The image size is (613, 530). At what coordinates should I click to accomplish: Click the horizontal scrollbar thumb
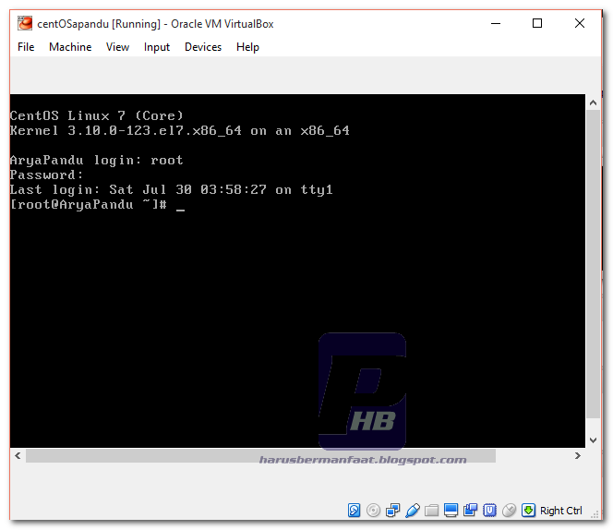(260, 456)
